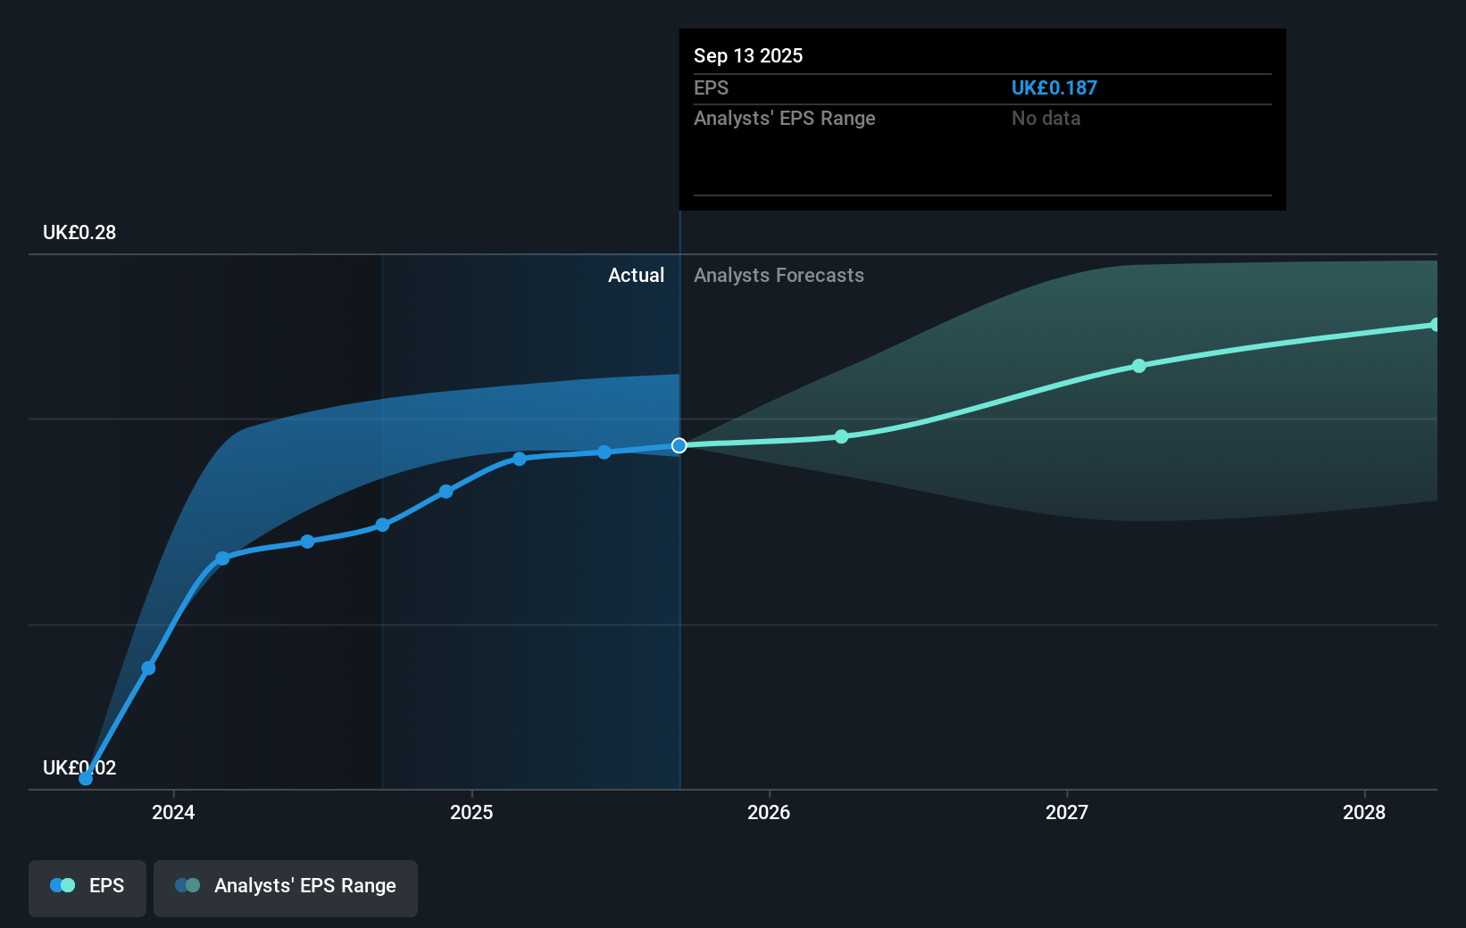
Task: Select the earliest 2023 EPS data point
Action: [85, 778]
